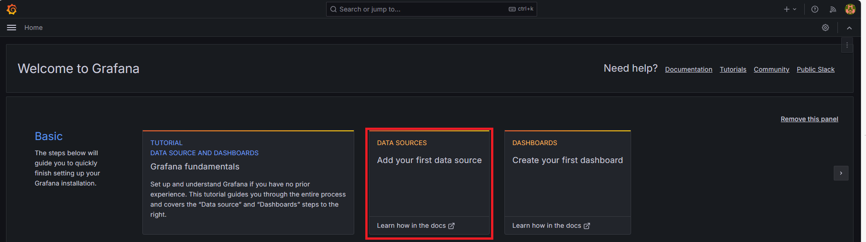
Task: Open the Public Slack link
Action: tap(816, 69)
